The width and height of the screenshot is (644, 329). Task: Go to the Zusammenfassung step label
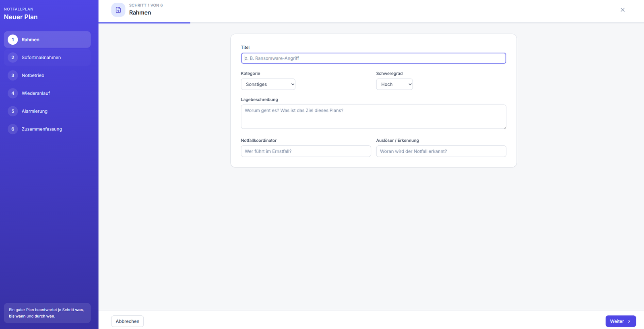coord(42,129)
